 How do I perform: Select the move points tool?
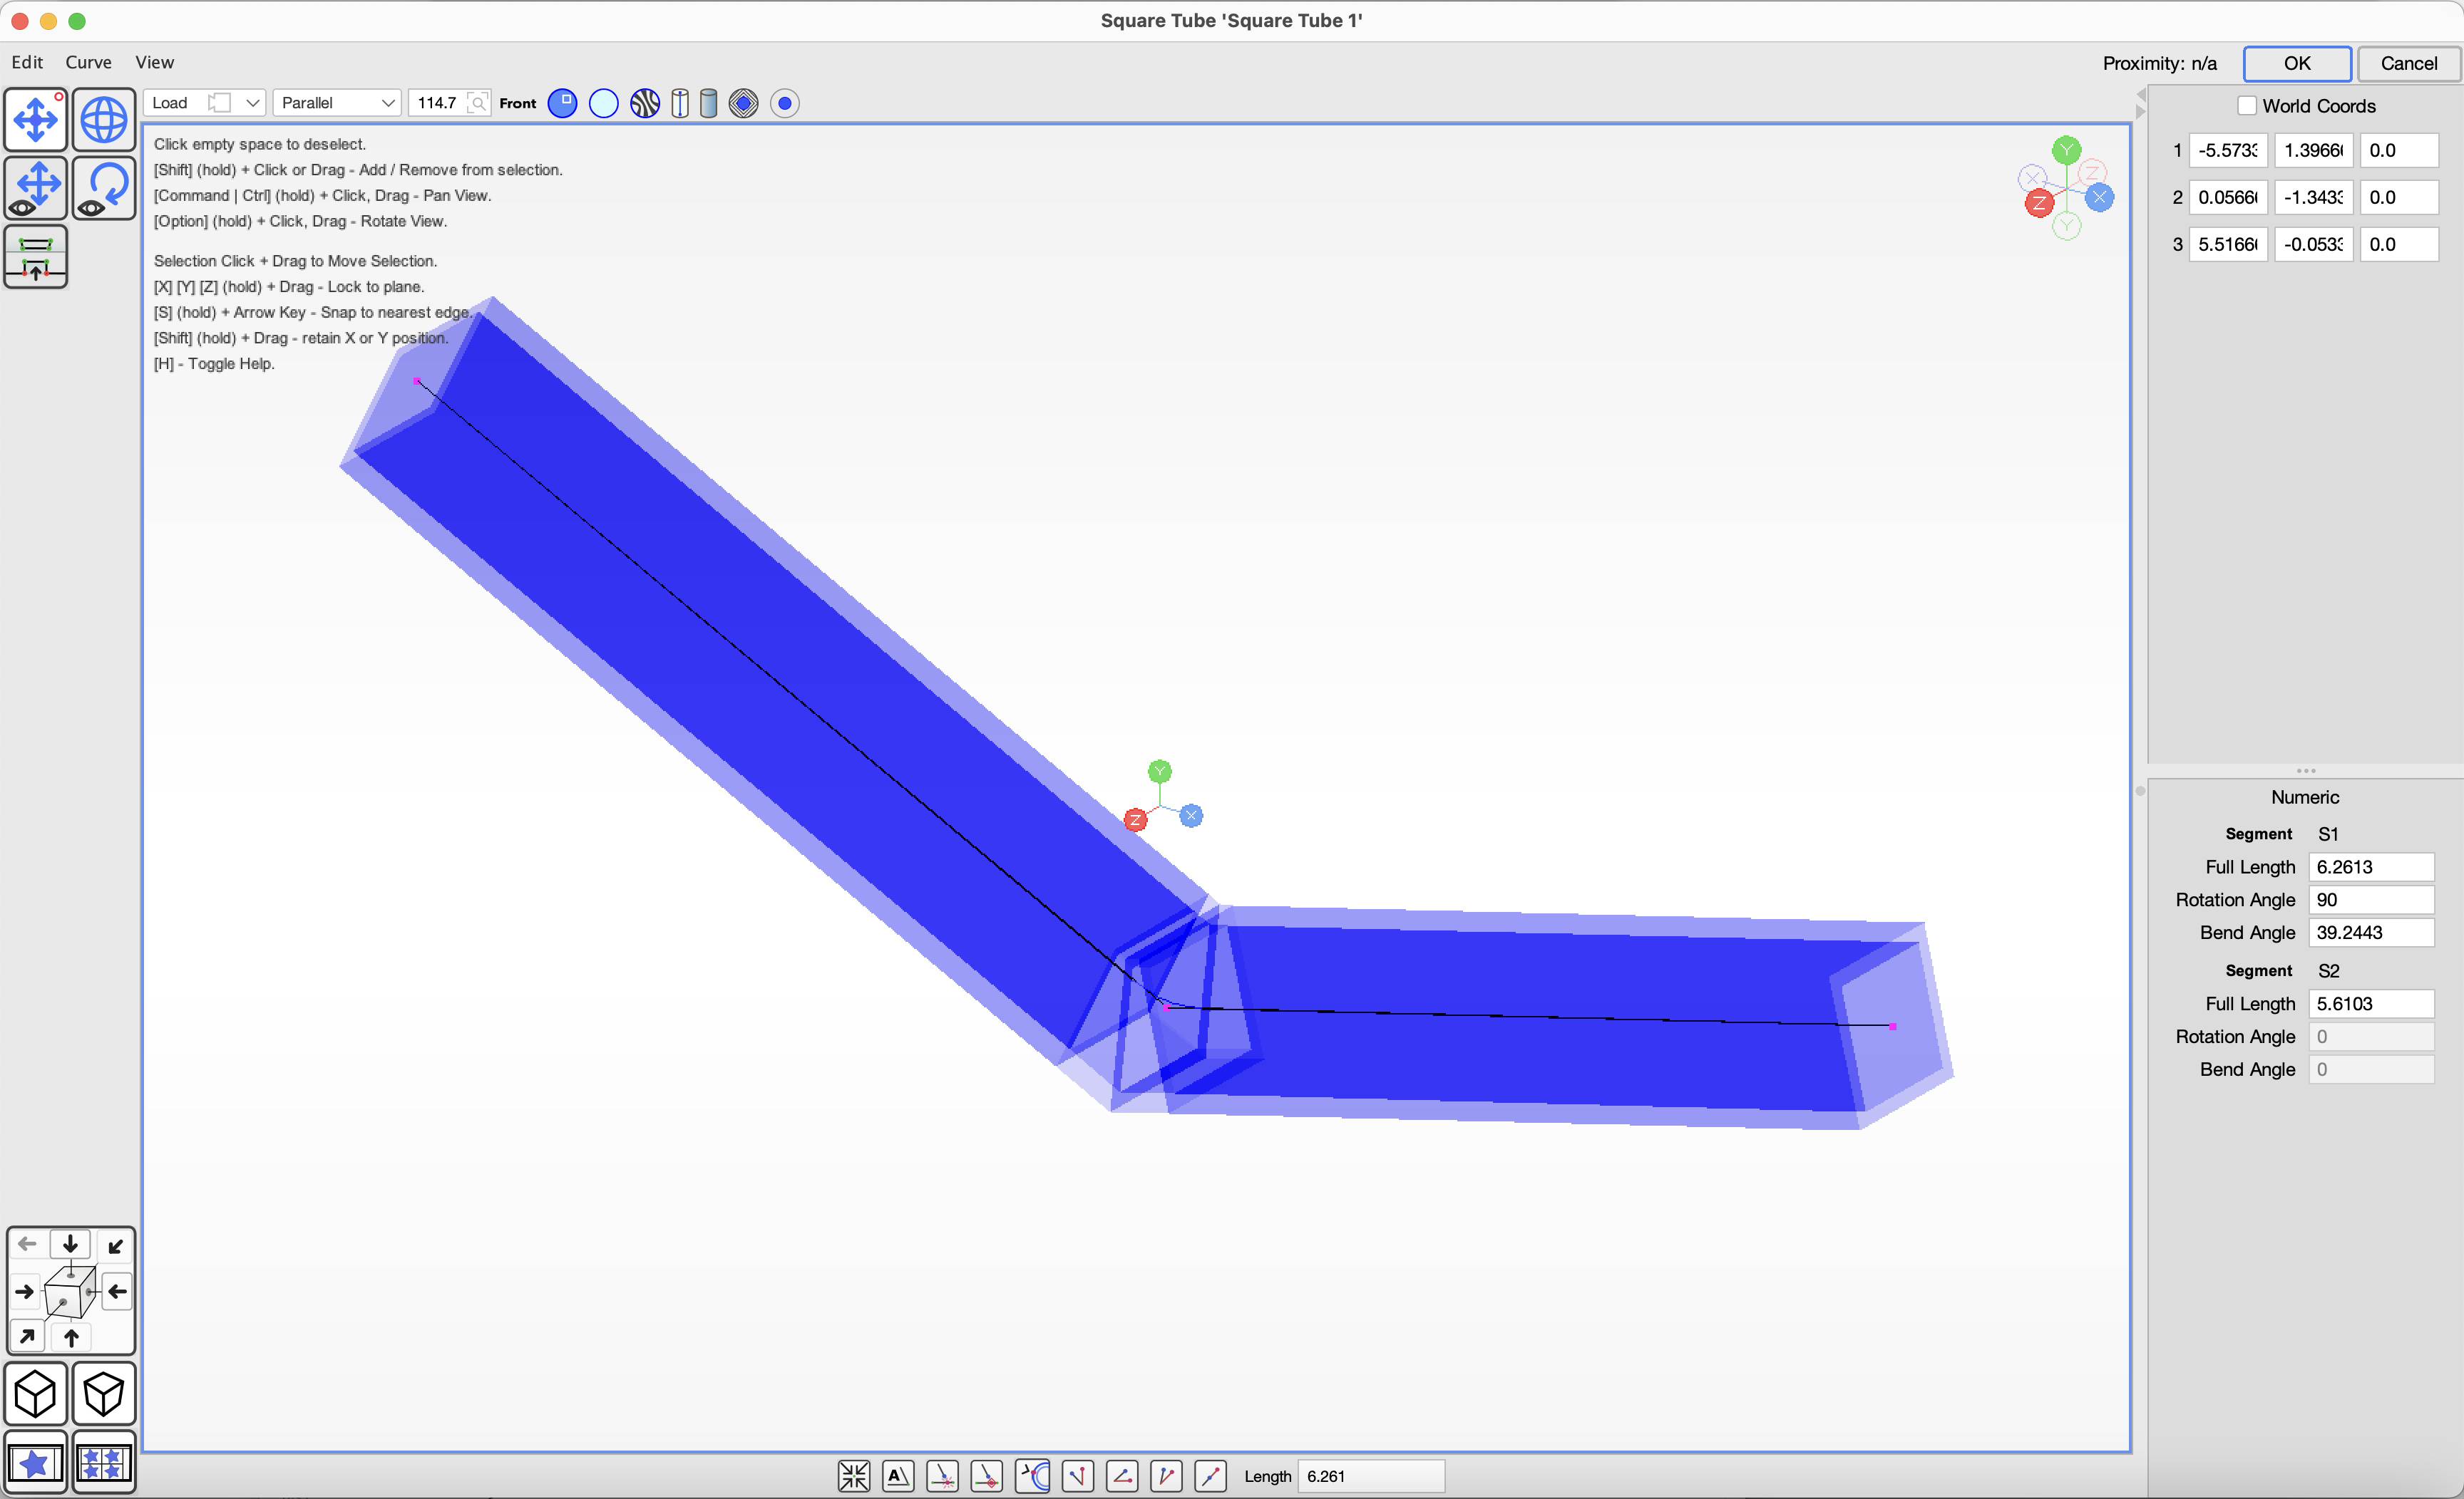click(36, 120)
